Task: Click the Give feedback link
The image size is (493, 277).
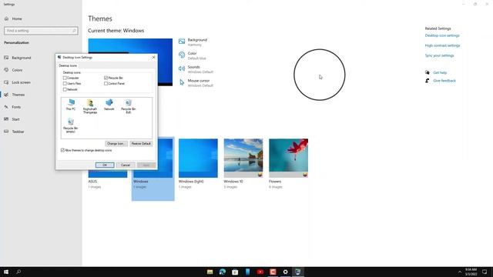Action: pos(444,81)
